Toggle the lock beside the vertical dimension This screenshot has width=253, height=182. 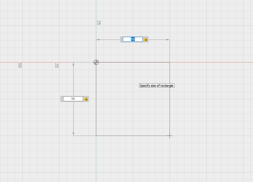tap(86, 99)
